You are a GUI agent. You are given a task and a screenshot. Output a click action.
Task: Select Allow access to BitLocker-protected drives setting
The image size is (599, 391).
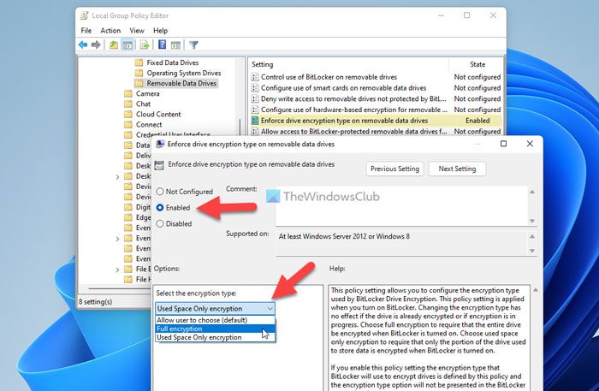(353, 132)
